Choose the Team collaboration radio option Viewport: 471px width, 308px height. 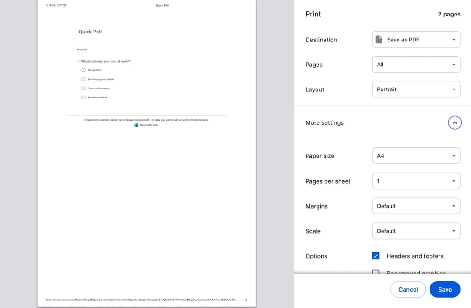(83, 88)
